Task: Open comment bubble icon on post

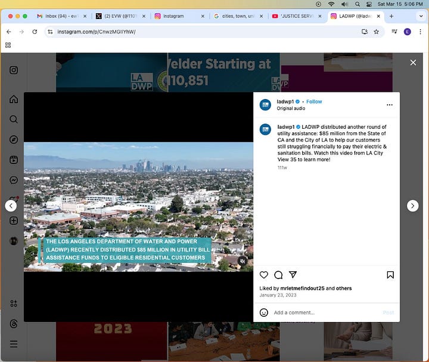Action: (278, 275)
